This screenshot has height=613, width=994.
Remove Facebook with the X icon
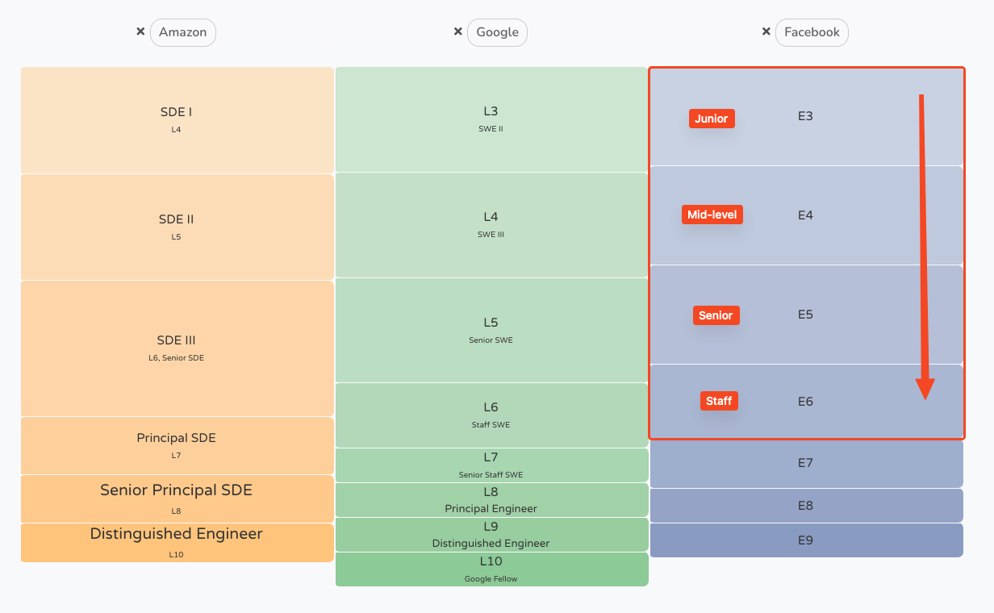(x=766, y=32)
